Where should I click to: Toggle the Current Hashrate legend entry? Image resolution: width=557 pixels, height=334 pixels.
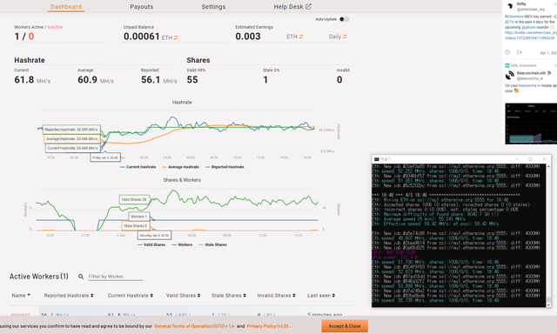[138, 167]
